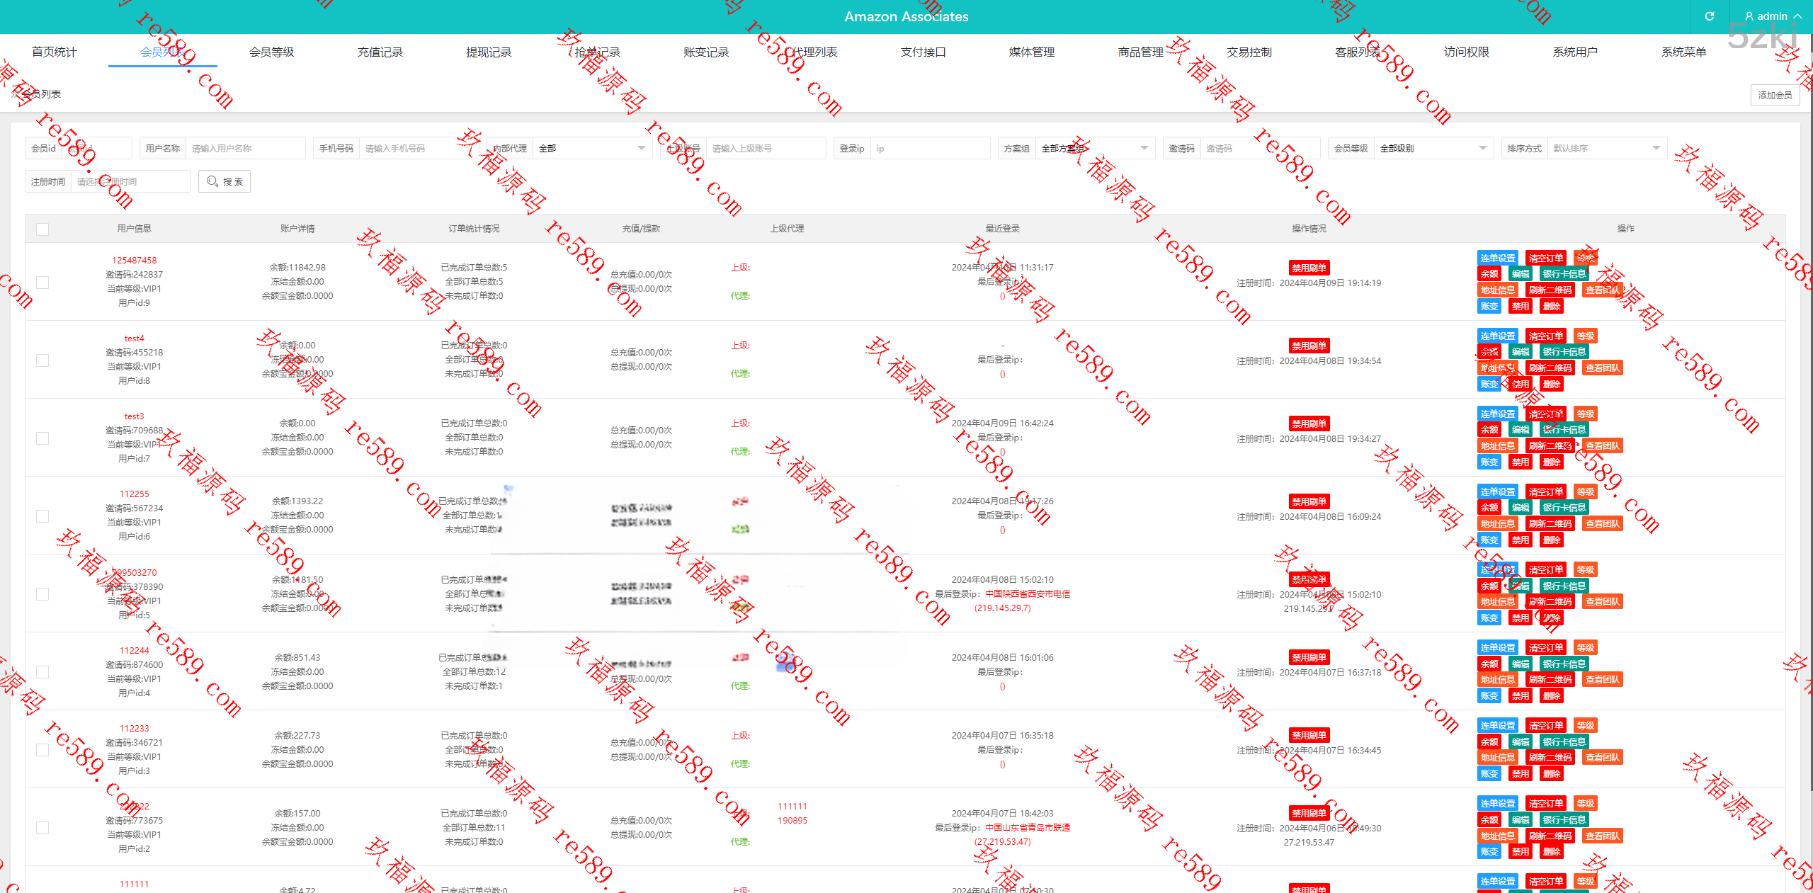Click 查看团队 for user 112255

point(1602,524)
